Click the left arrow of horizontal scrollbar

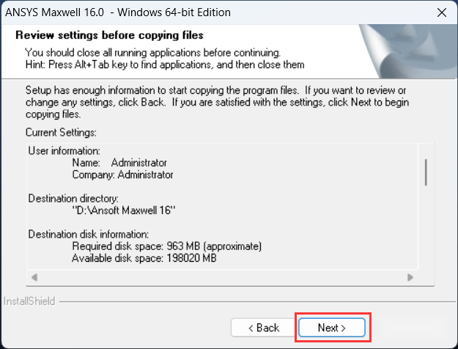pos(34,277)
